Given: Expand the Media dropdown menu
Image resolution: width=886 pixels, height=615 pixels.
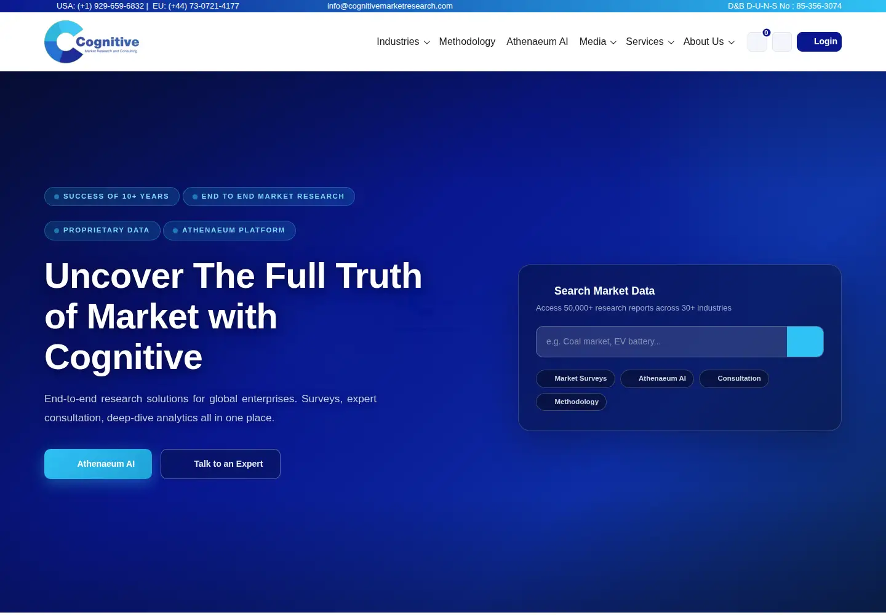Looking at the screenshot, I should tap(597, 42).
